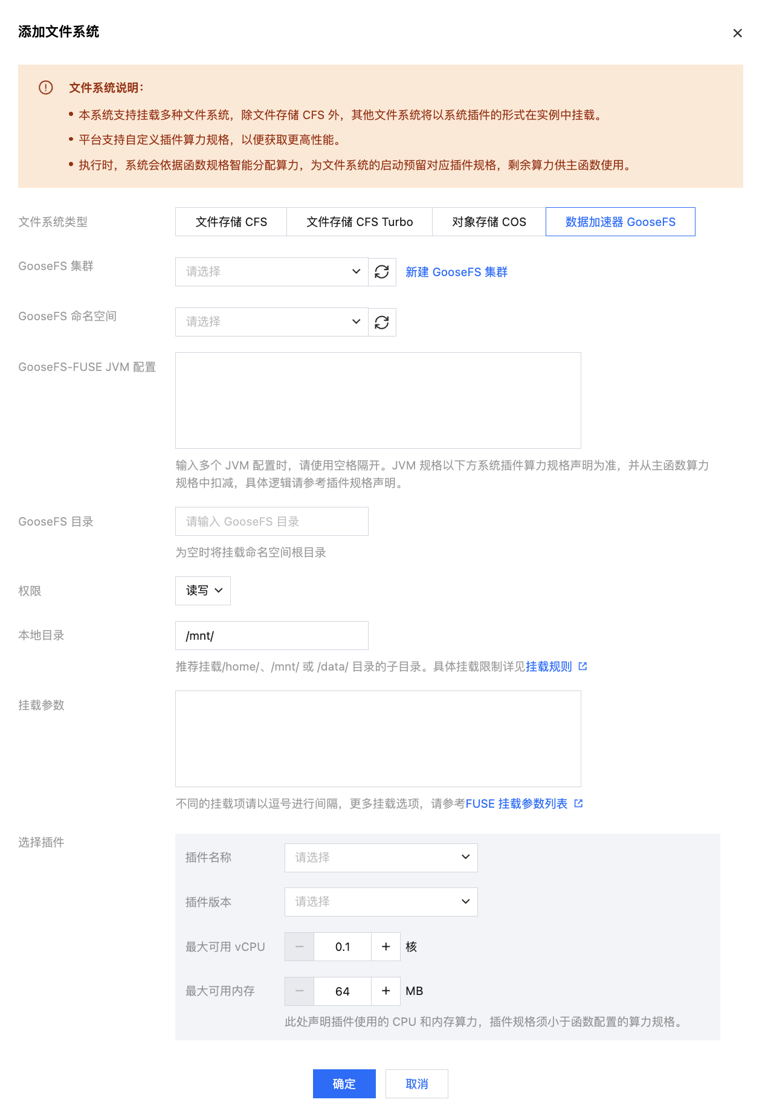Cancel with the 取消 button
Screen dimensions: 765x1114
point(417,1084)
